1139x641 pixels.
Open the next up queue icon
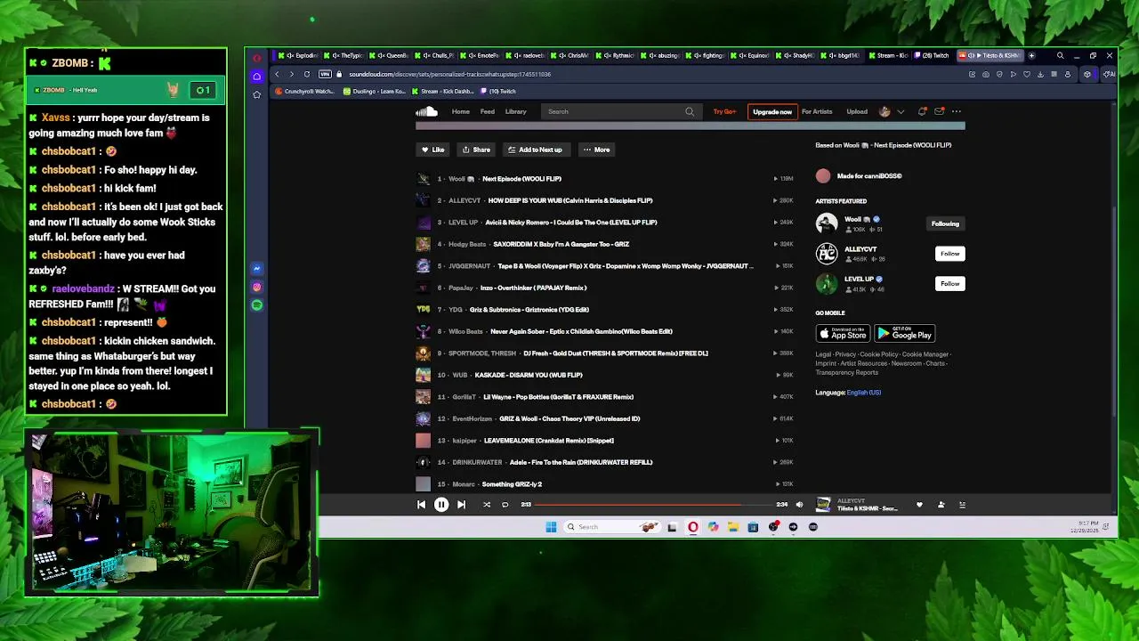(x=962, y=505)
